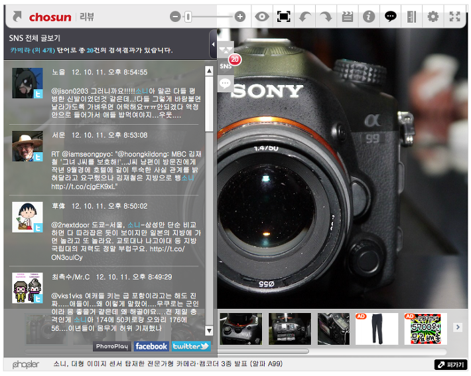The image size is (471, 376).
Task: Open the cartoon girl avatar of the third post
Action: pyautogui.click(x=27, y=217)
